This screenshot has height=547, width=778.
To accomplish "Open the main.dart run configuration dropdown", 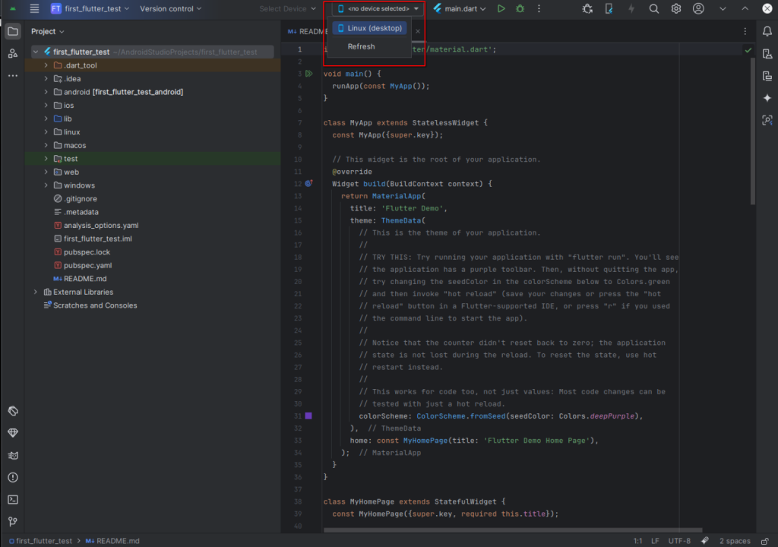I will point(460,8).
